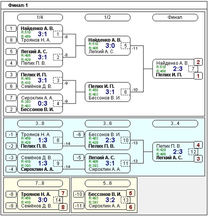208x216 pixels.
Task: Click the -6 loser slot box
Action: pyautogui.click(x=79, y=134)
